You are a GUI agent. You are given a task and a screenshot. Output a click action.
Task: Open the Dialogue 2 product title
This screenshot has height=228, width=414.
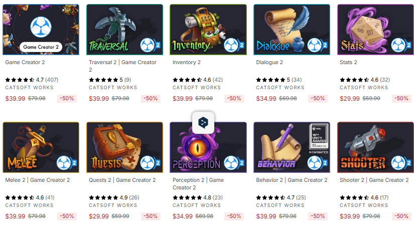click(269, 62)
